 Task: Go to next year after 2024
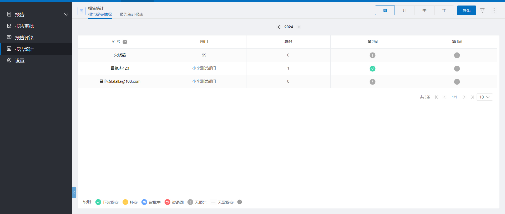[x=299, y=27]
